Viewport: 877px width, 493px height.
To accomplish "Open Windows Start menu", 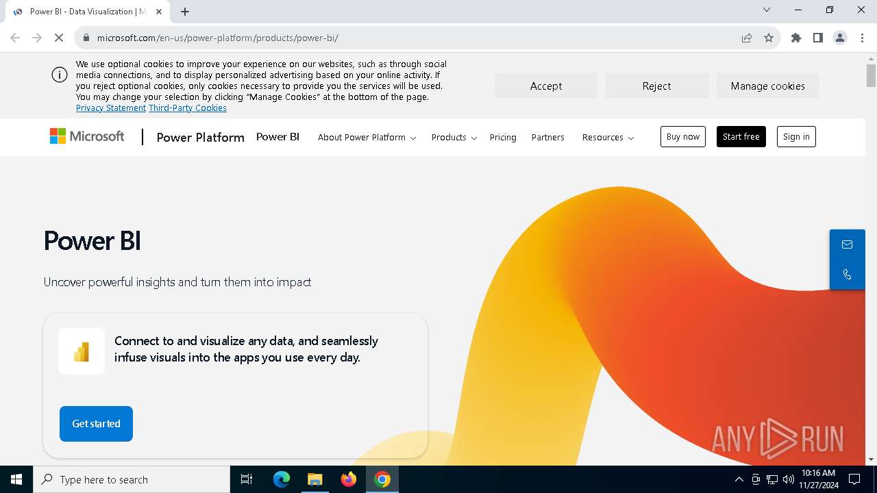I will (16, 479).
